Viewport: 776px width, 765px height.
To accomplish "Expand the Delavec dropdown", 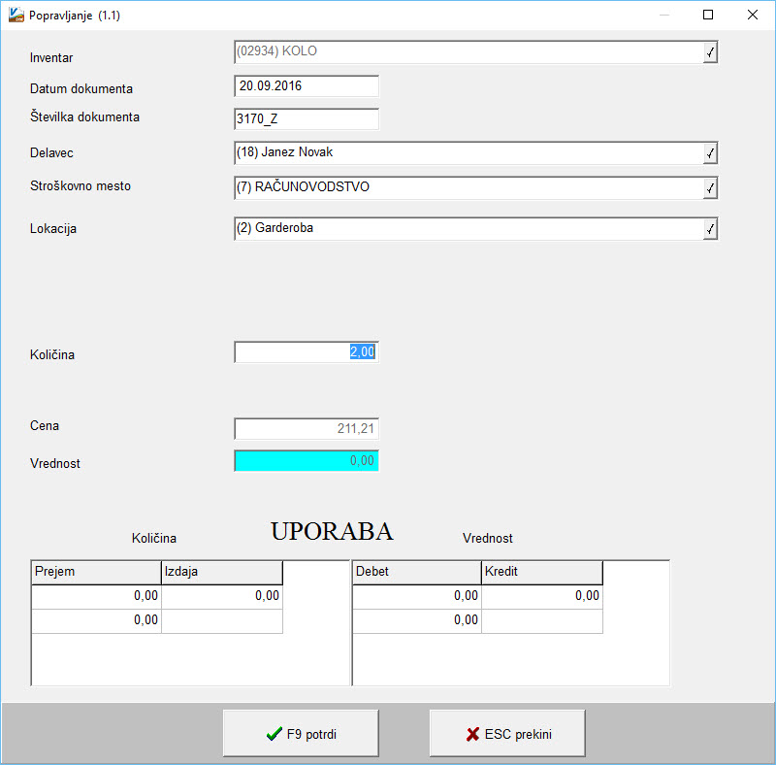I will click(x=710, y=153).
